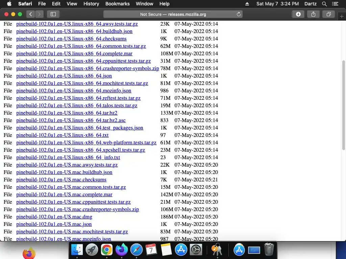Click the 186M size of mac.dmg
This screenshot has width=346, height=259.
pos(167,217)
